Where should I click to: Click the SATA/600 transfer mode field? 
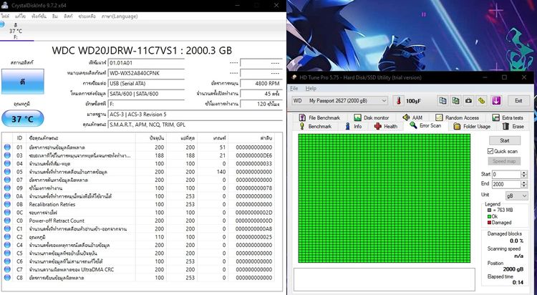(x=146, y=94)
